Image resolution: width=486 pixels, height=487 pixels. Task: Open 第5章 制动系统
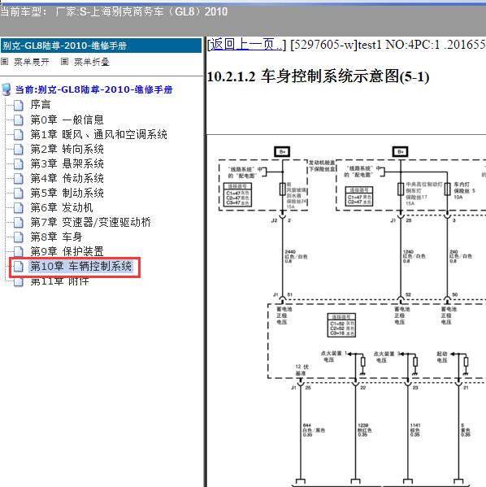pyautogui.click(x=67, y=193)
